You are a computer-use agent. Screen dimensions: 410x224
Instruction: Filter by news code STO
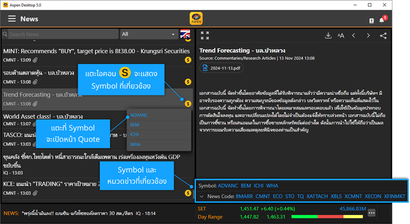coord(290,196)
